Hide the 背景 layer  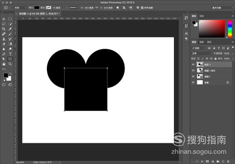(193, 82)
